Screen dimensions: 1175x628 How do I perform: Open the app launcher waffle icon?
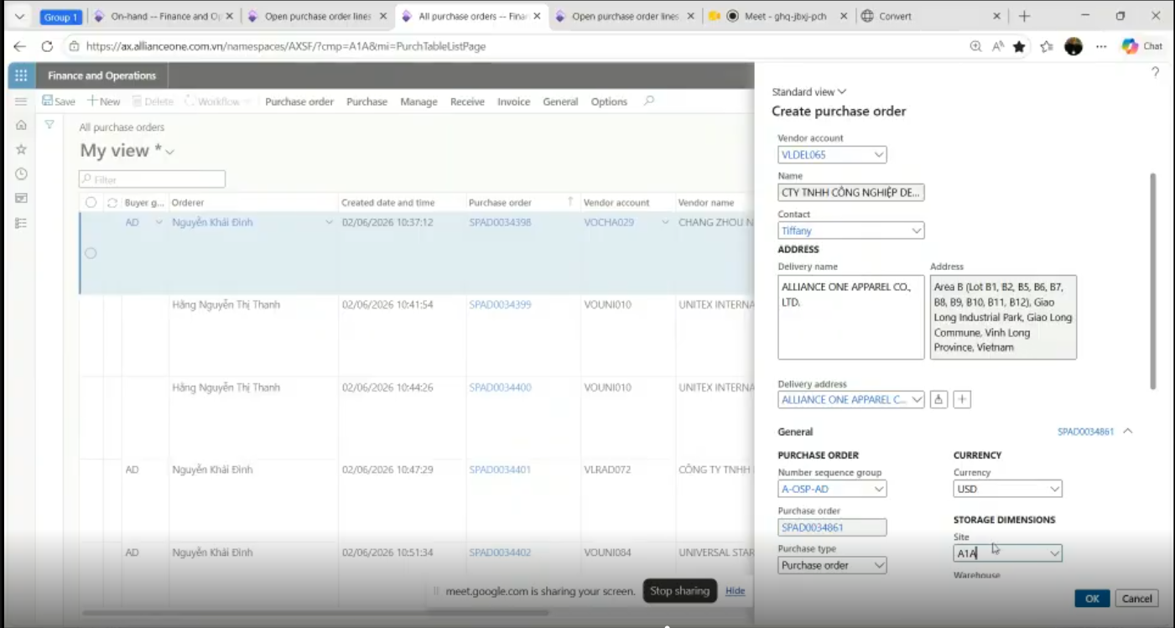[x=21, y=75]
